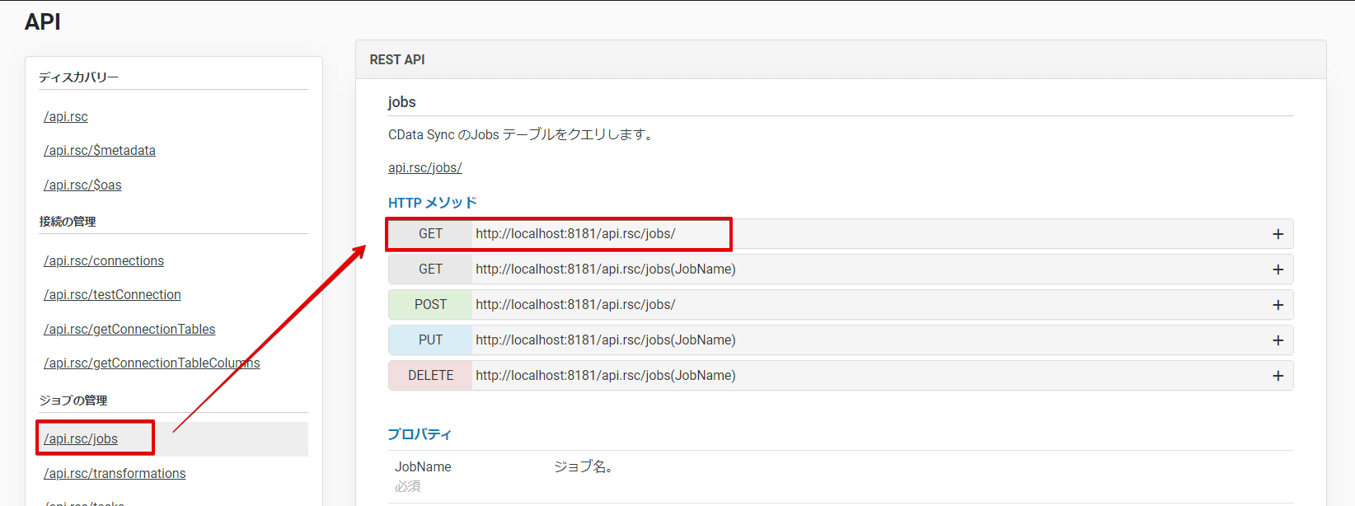This screenshot has width=1355, height=506.
Task: Click plus icon on DELETE jobs(JobName) row
Action: pos(1278,376)
